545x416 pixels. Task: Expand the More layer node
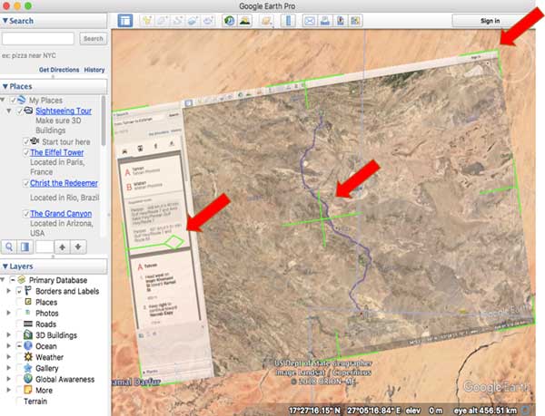coord(9,390)
